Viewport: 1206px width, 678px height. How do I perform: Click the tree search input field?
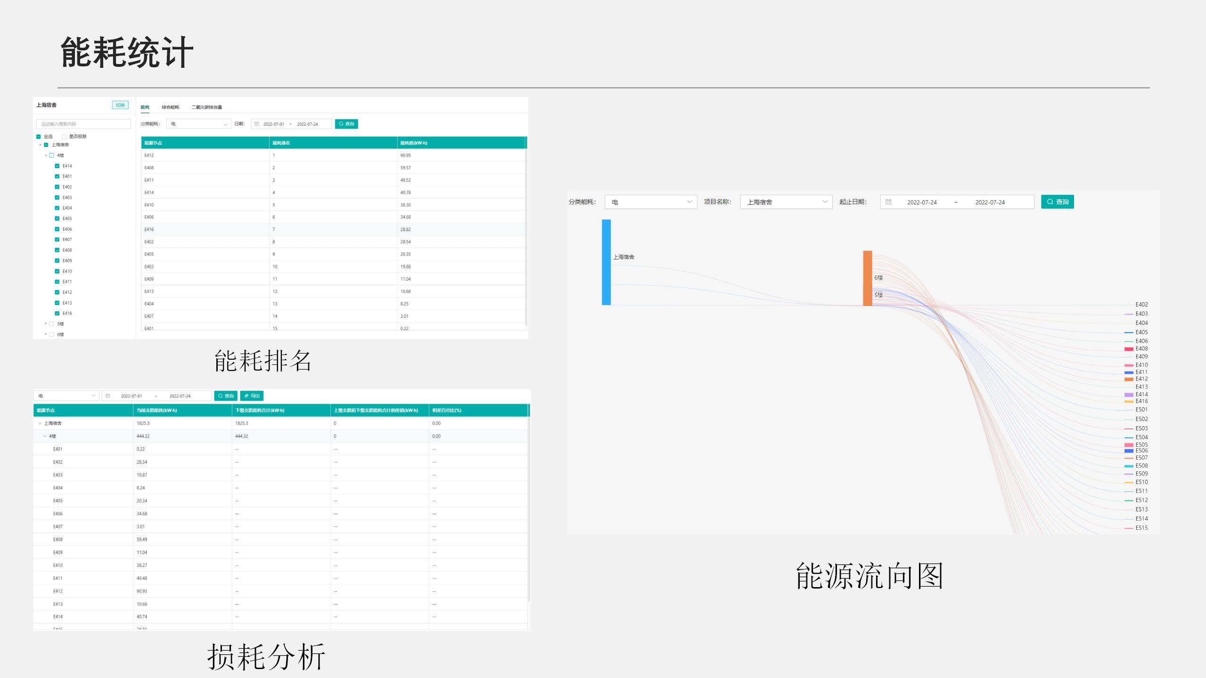click(x=83, y=124)
